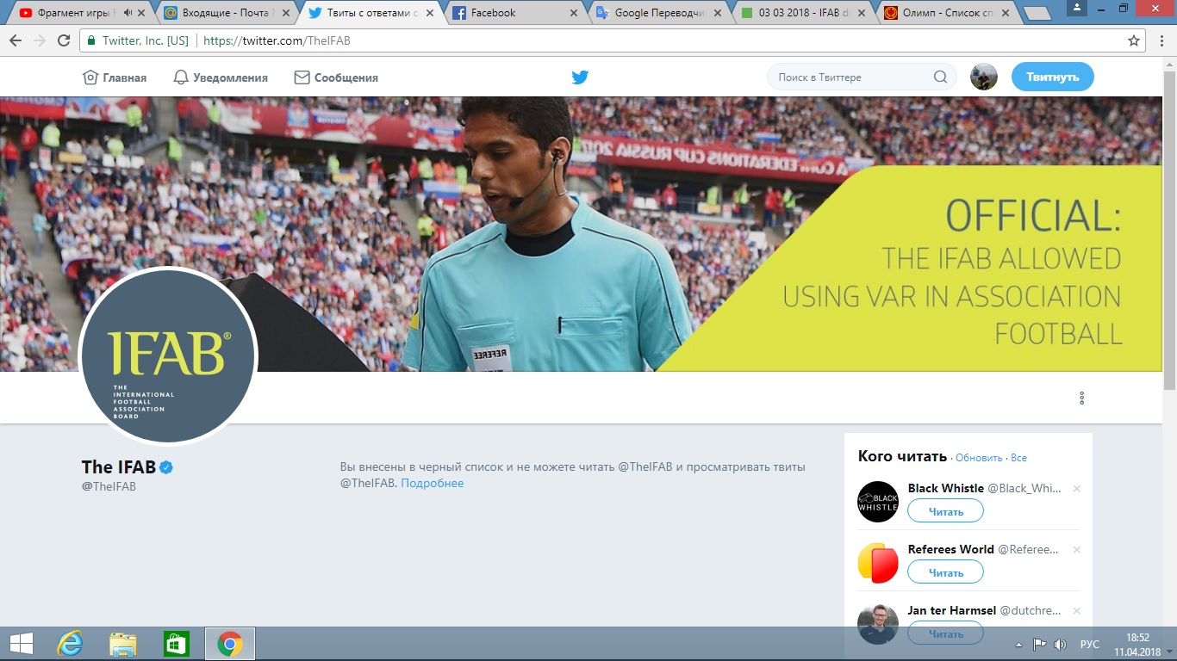1177x661 pixels.
Task: Open the Windows Store taskbar icon
Action: [176, 644]
